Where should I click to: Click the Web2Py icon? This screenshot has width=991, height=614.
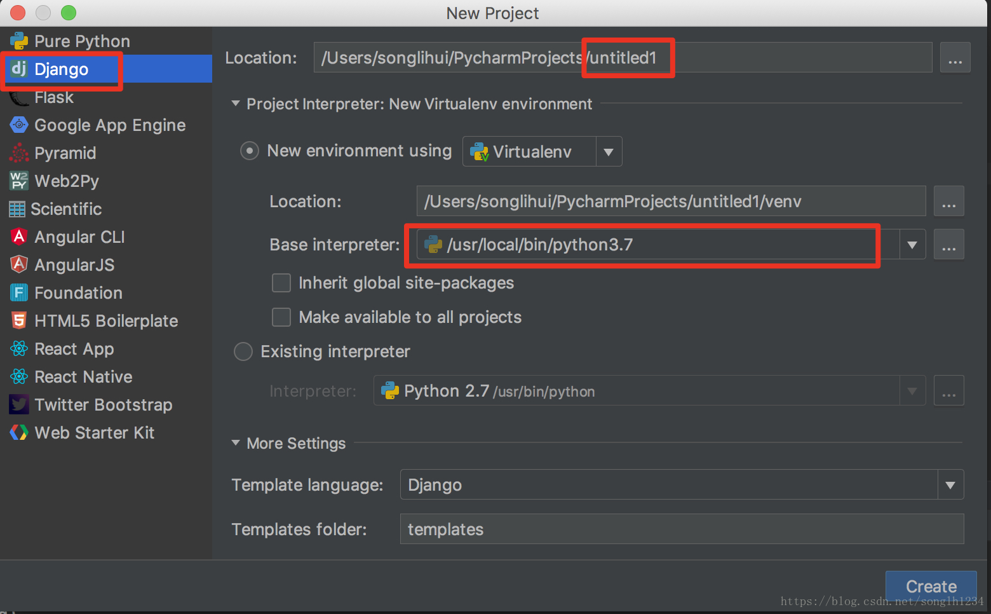click(19, 181)
